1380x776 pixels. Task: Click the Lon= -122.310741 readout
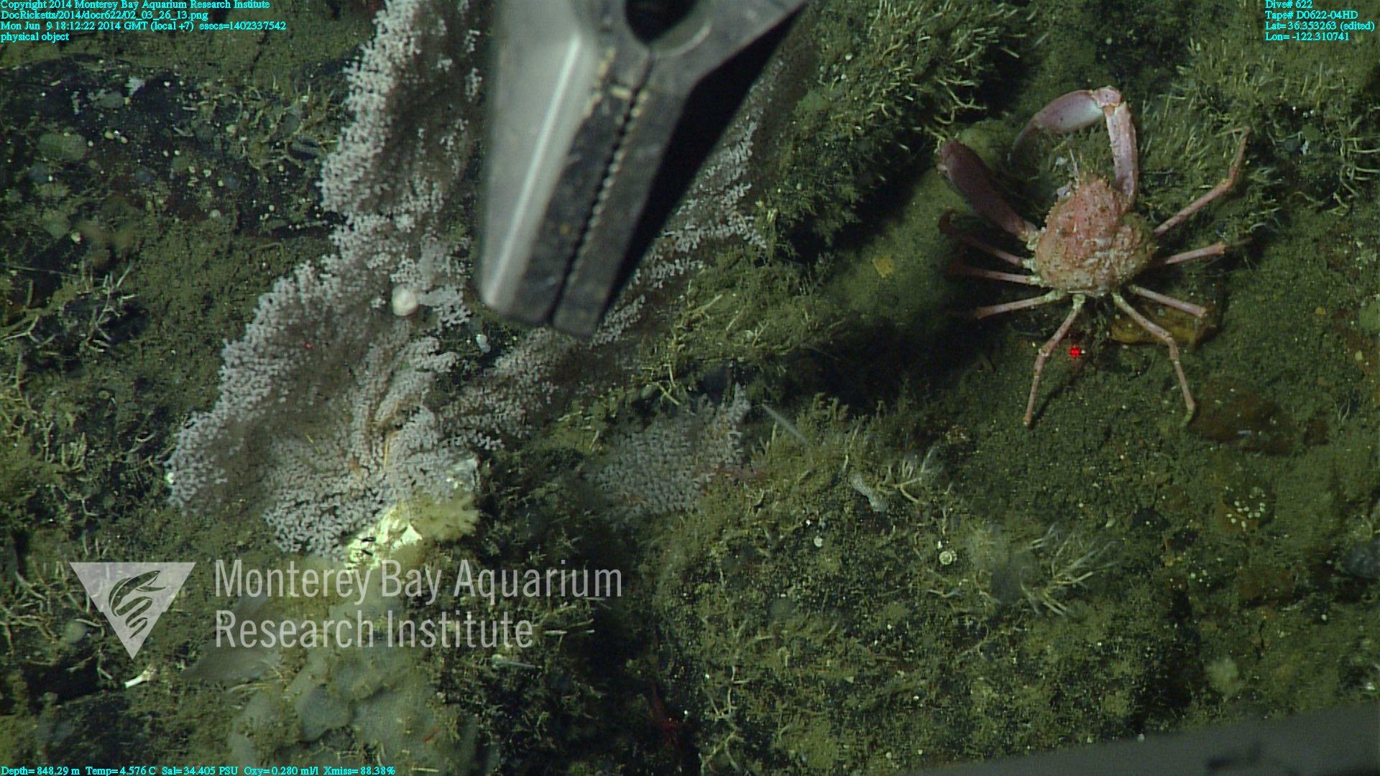[1307, 37]
